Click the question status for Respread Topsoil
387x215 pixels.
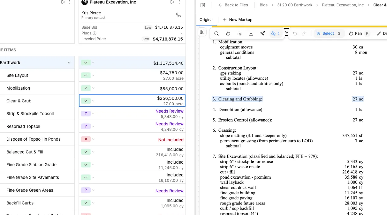tap(86, 126)
